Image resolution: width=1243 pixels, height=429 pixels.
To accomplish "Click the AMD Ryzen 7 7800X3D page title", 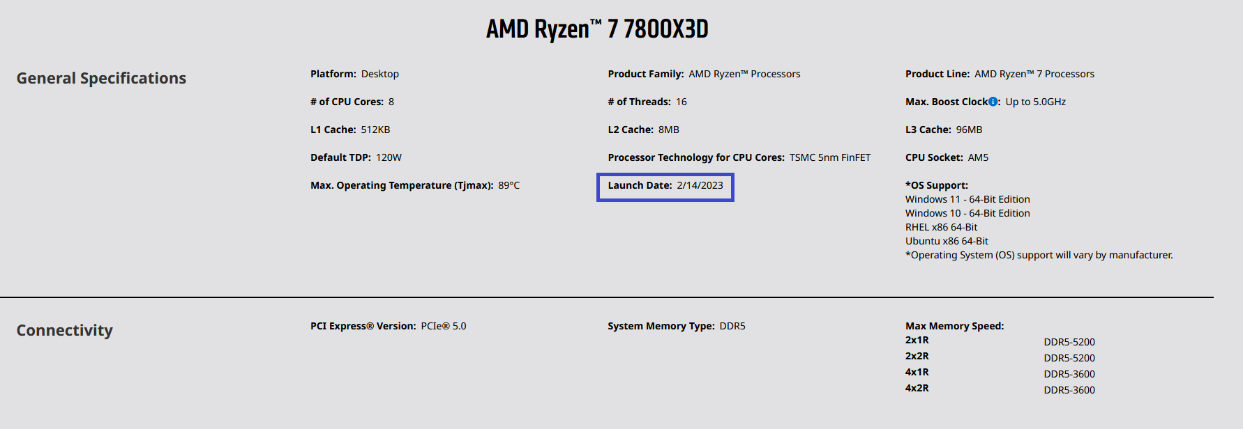I will (597, 29).
